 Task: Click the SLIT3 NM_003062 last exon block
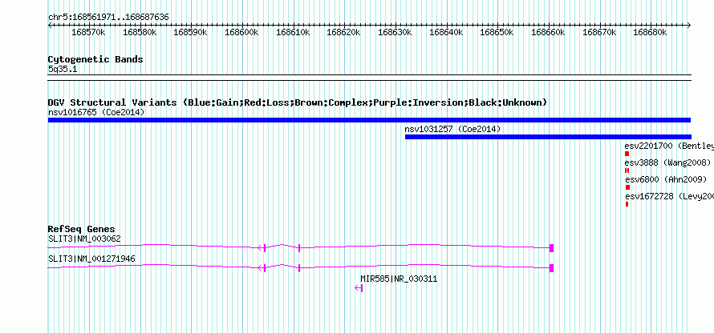click(x=551, y=248)
